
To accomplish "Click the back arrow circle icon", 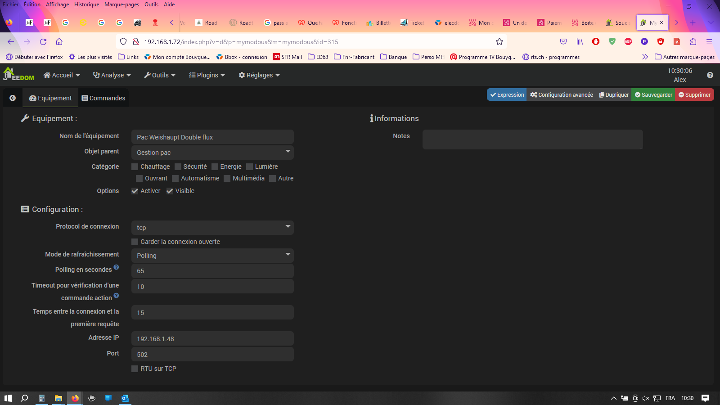I will pos(13,98).
